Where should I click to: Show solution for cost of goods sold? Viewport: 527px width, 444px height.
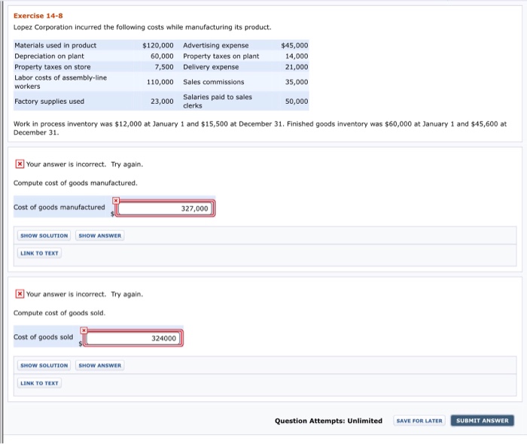click(x=44, y=366)
